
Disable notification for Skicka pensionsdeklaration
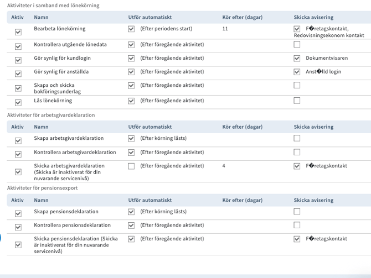coord(297,239)
